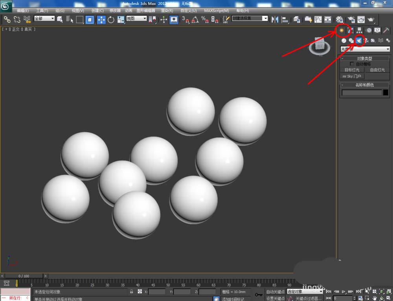
Task: Select the Select and Move tool
Action: [101, 20]
